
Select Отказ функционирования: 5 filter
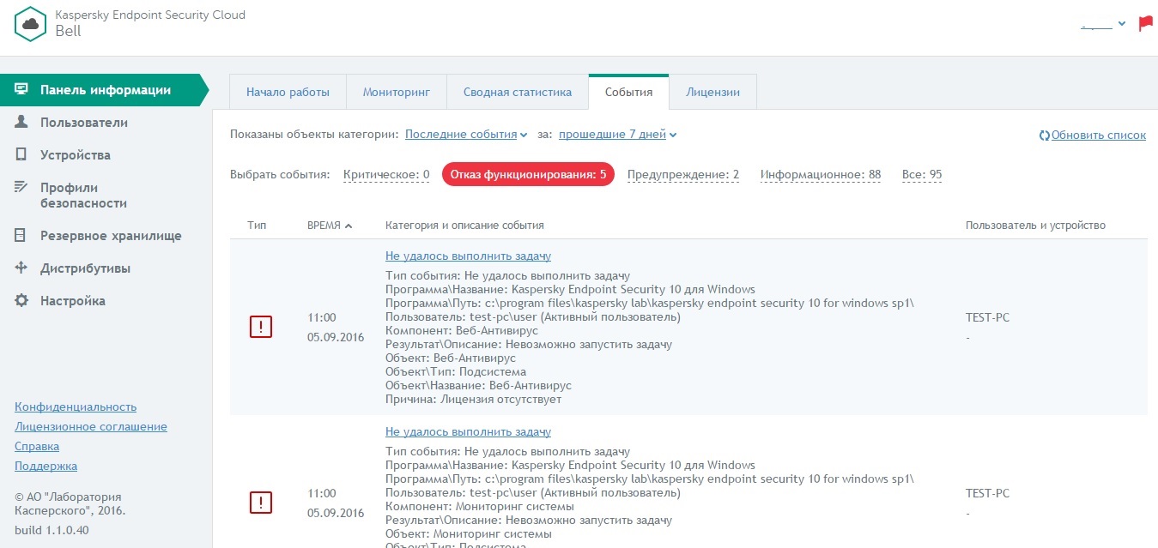point(528,175)
